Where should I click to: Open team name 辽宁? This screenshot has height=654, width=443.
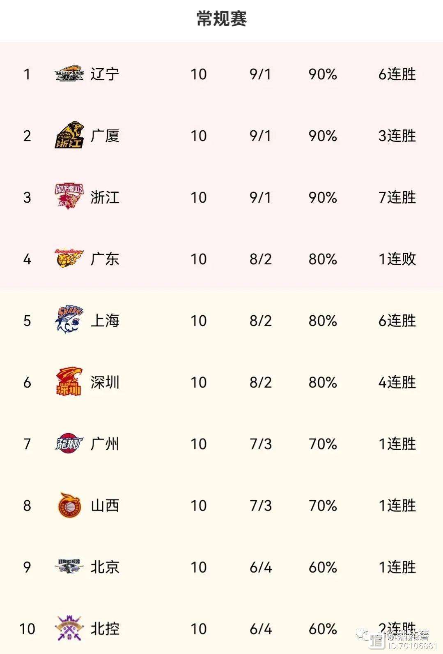coord(105,74)
